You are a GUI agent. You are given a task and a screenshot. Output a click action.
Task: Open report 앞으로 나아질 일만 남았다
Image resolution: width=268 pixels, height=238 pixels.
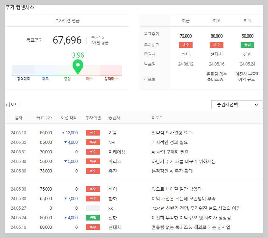[177, 189]
